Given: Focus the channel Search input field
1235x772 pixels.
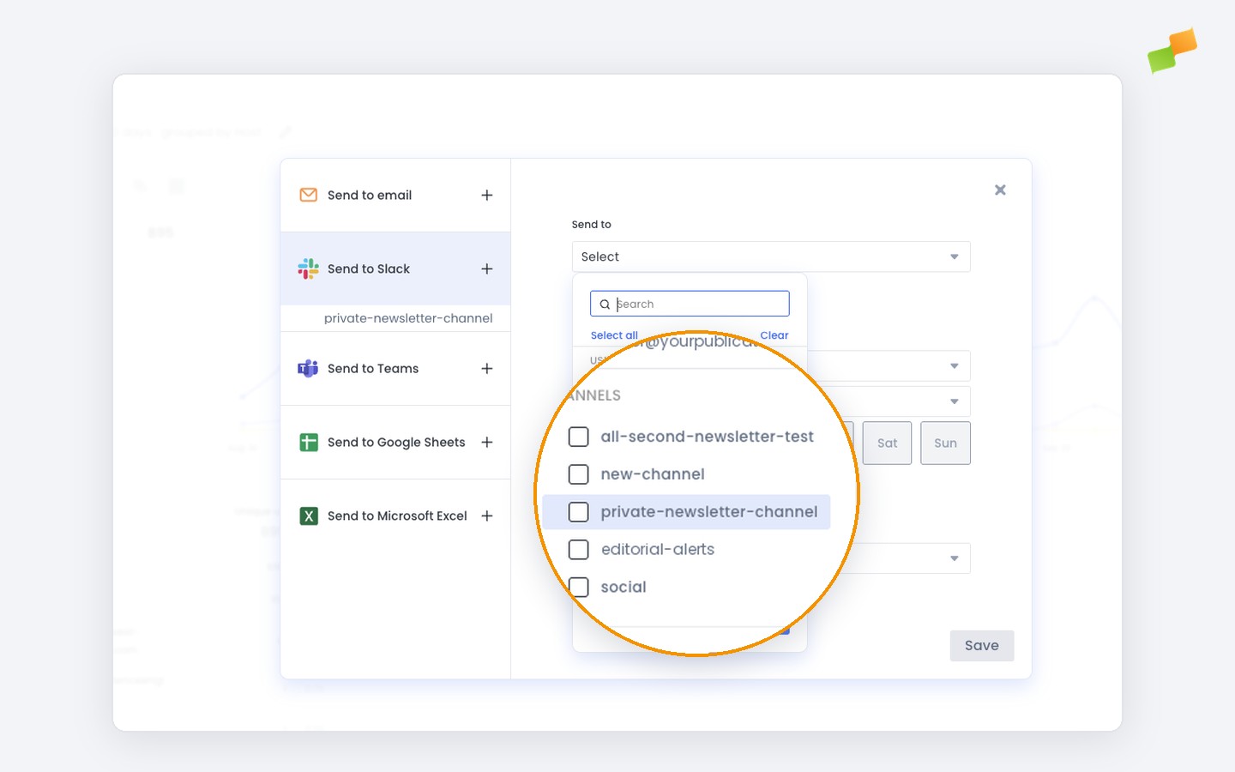Looking at the screenshot, I should pos(690,304).
